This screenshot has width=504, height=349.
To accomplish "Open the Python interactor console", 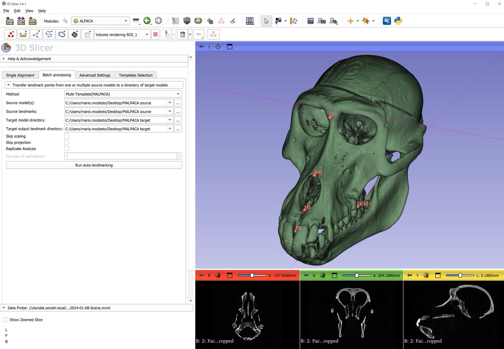I will coord(398,20).
